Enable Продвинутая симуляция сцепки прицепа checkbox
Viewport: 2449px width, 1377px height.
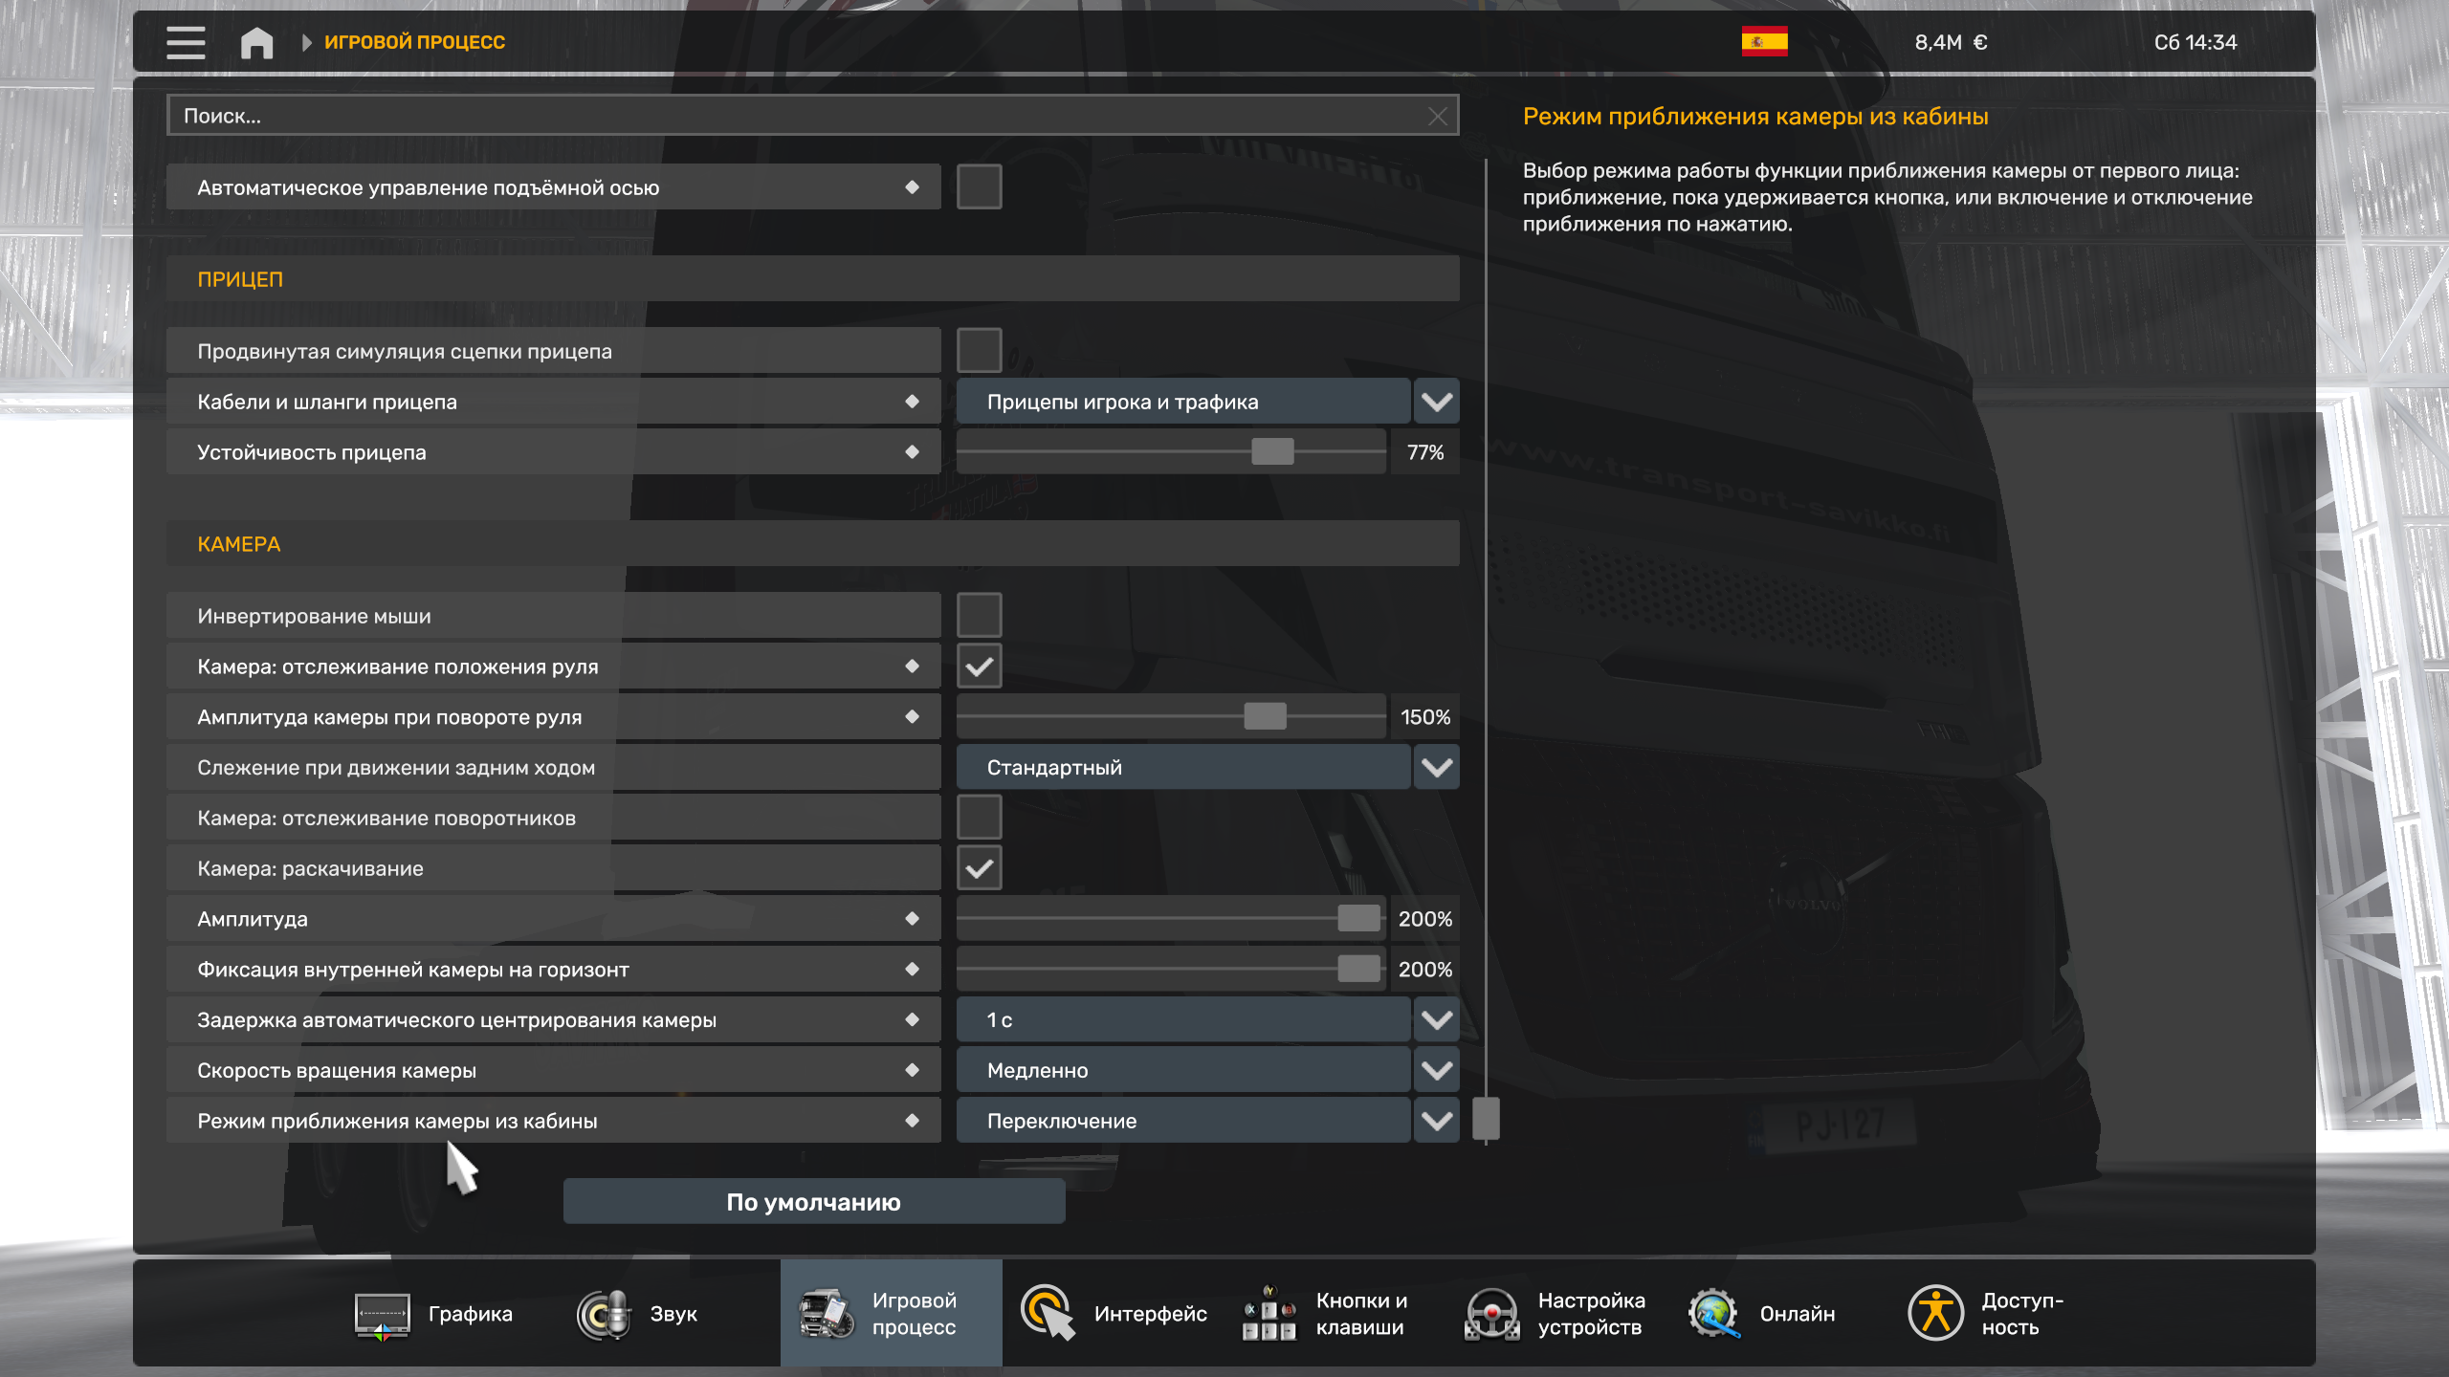pos(979,351)
